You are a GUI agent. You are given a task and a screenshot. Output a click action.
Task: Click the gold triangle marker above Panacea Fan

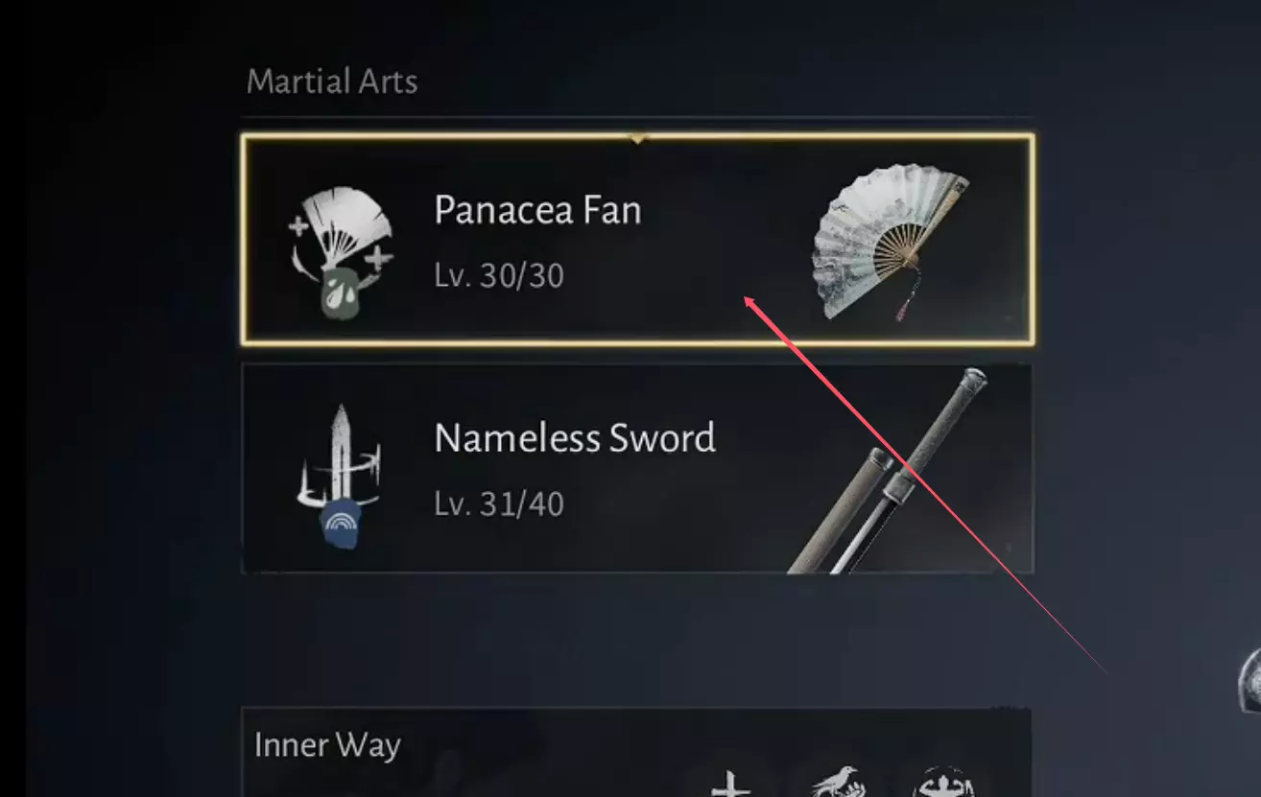pos(638,139)
